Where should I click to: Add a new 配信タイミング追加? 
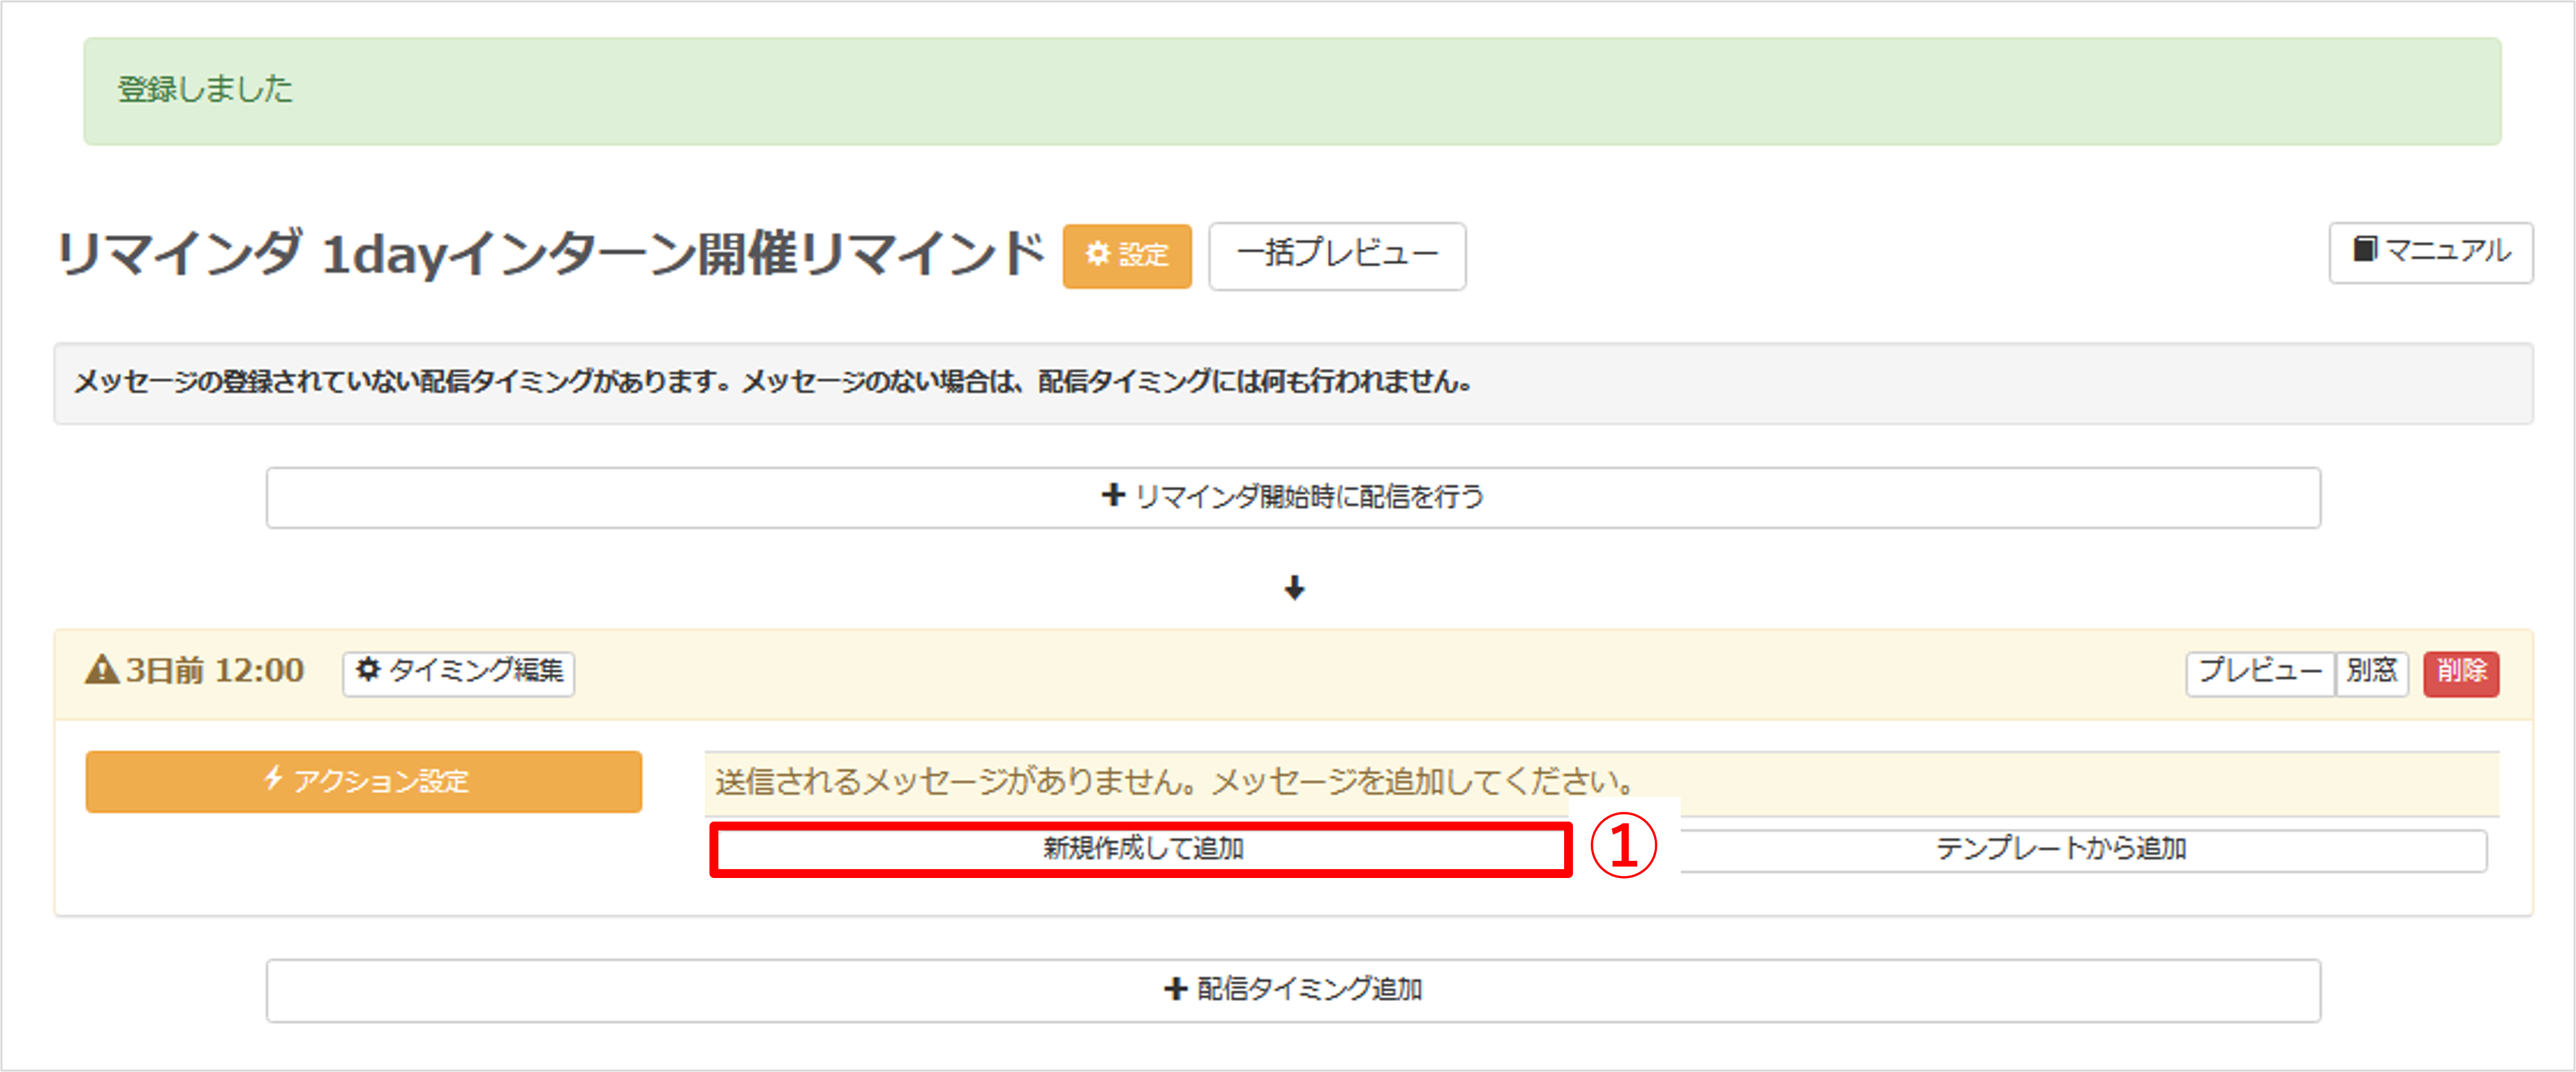pos(1293,990)
